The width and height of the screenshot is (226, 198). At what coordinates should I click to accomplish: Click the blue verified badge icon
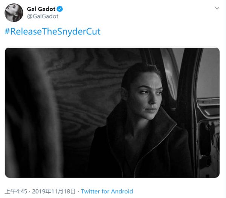[60, 9]
